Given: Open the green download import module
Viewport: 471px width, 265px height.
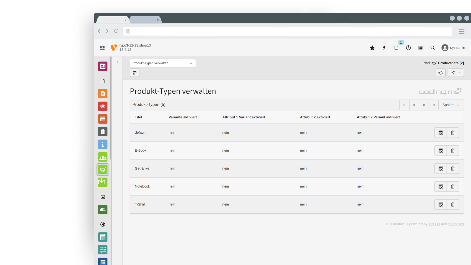Looking at the screenshot, I should pos(103,182).
